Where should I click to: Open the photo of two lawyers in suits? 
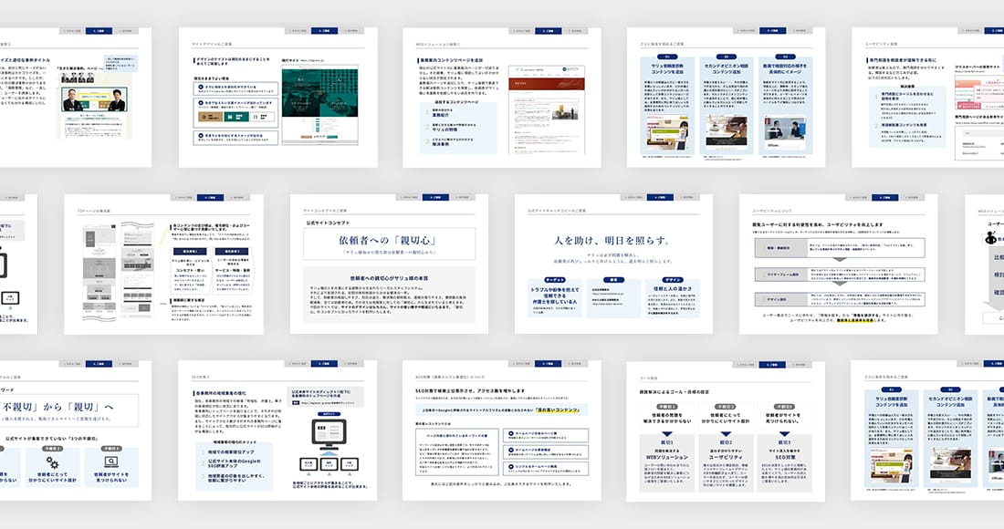(x=94, y=100)
